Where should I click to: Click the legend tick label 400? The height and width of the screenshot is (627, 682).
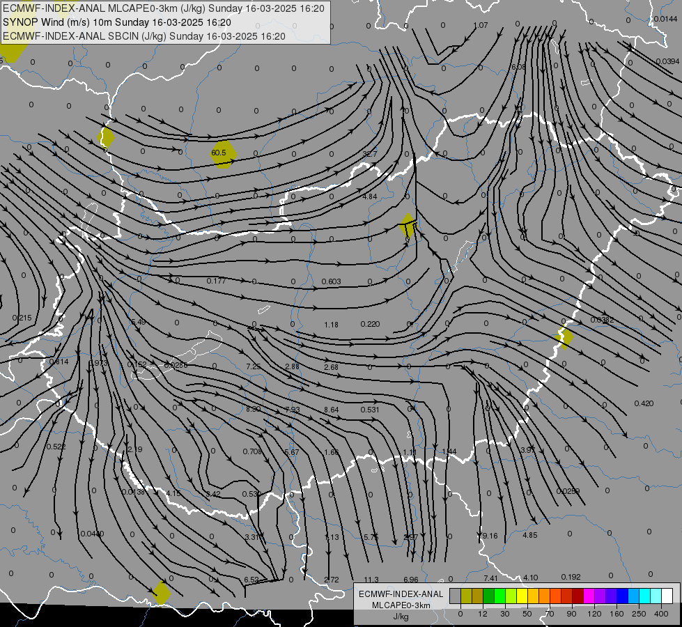point(661,614)
